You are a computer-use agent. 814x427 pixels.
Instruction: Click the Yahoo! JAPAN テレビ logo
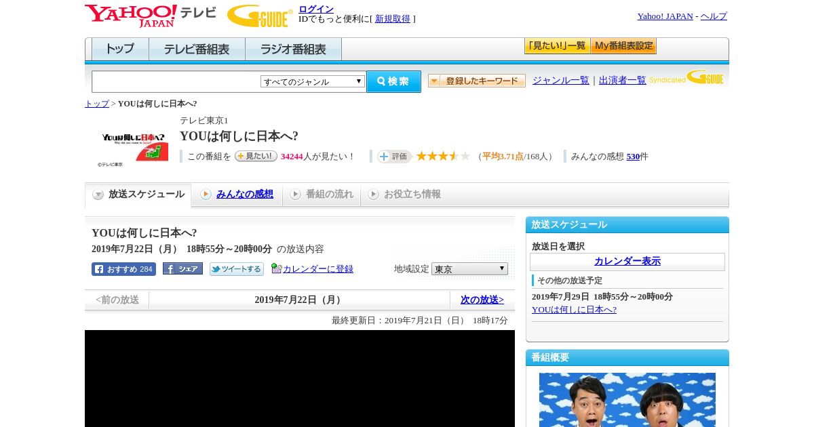point(151,16)
